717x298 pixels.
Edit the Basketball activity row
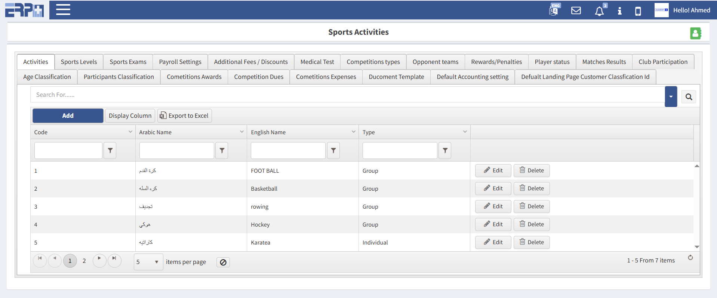pos(493,188)
